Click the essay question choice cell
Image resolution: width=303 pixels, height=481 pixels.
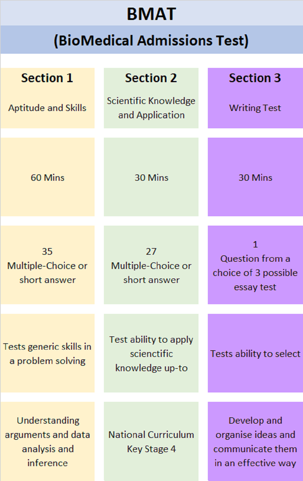(x=255, y=265)
